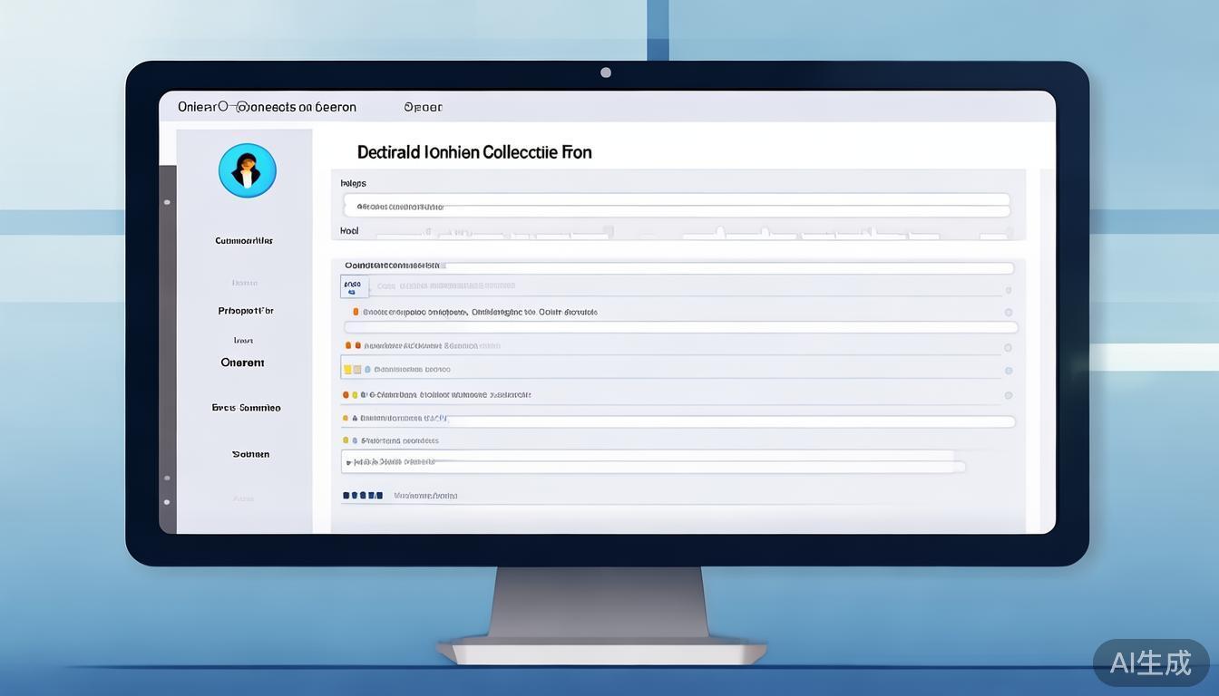This screenshot has height=696, width=1219.
Task: Select the lowest gray radio circle on the right edge
Action: pyautogui.click(x=1009, y=395)
